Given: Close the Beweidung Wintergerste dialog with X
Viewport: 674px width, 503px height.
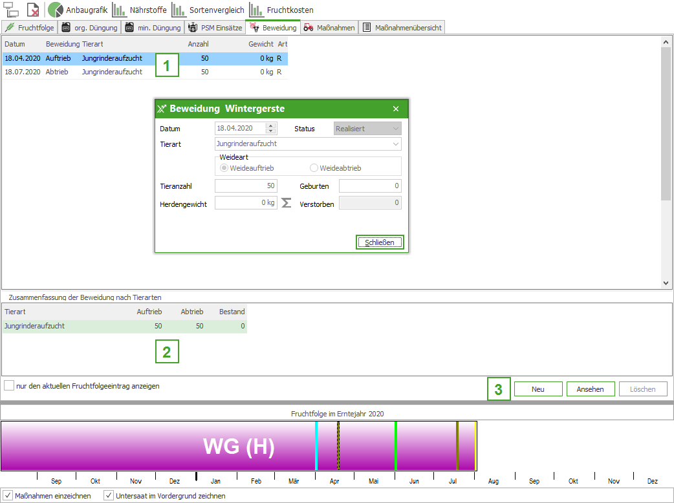Looking at the screenshot, I should pos(396,109).
